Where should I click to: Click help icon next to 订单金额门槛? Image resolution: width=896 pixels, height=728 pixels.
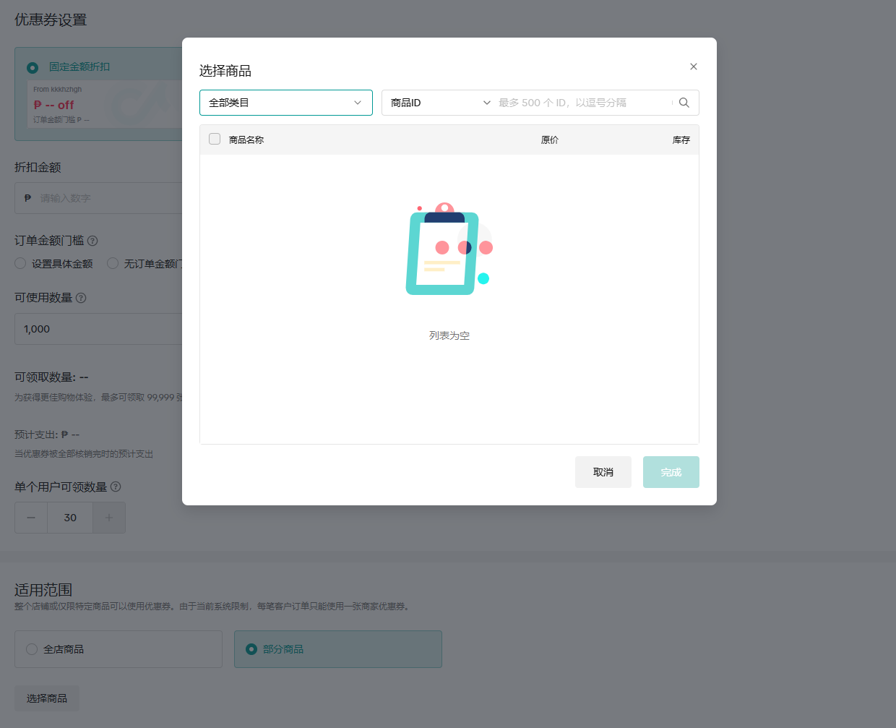pos(92,241)
